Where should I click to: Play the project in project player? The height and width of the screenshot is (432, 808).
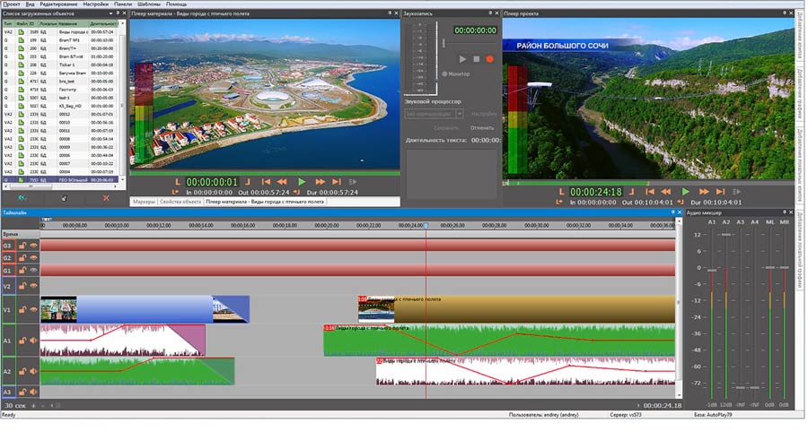[686, 192]
